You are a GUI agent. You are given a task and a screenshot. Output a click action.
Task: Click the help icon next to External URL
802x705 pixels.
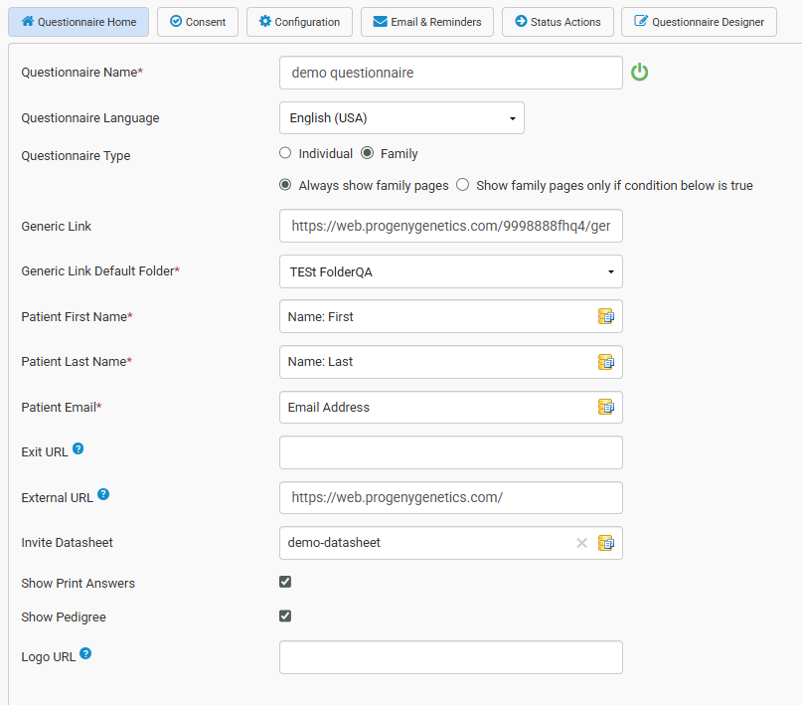click(103, 495)
